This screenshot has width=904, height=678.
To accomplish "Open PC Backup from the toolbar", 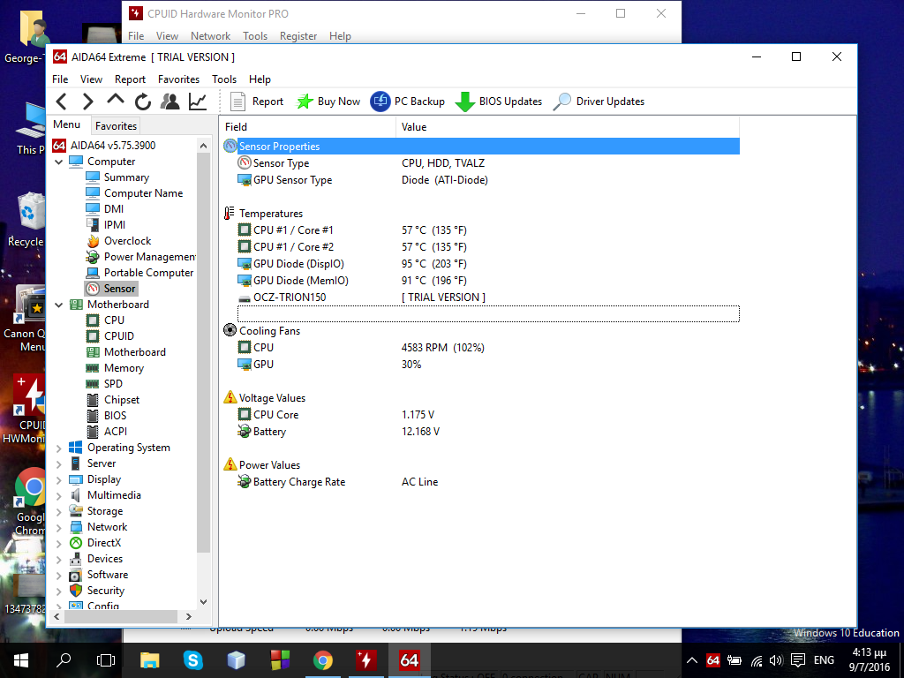I will click(x=408, y=102).
